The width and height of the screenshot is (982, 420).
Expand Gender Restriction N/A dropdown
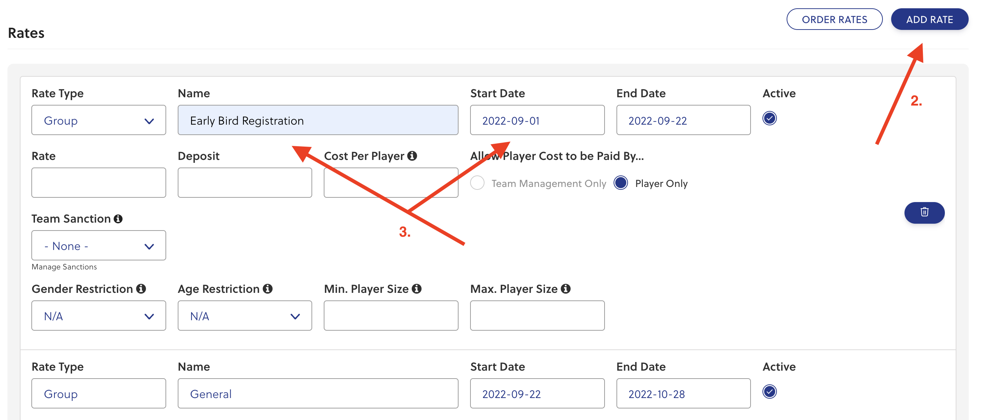pos(99,316)
